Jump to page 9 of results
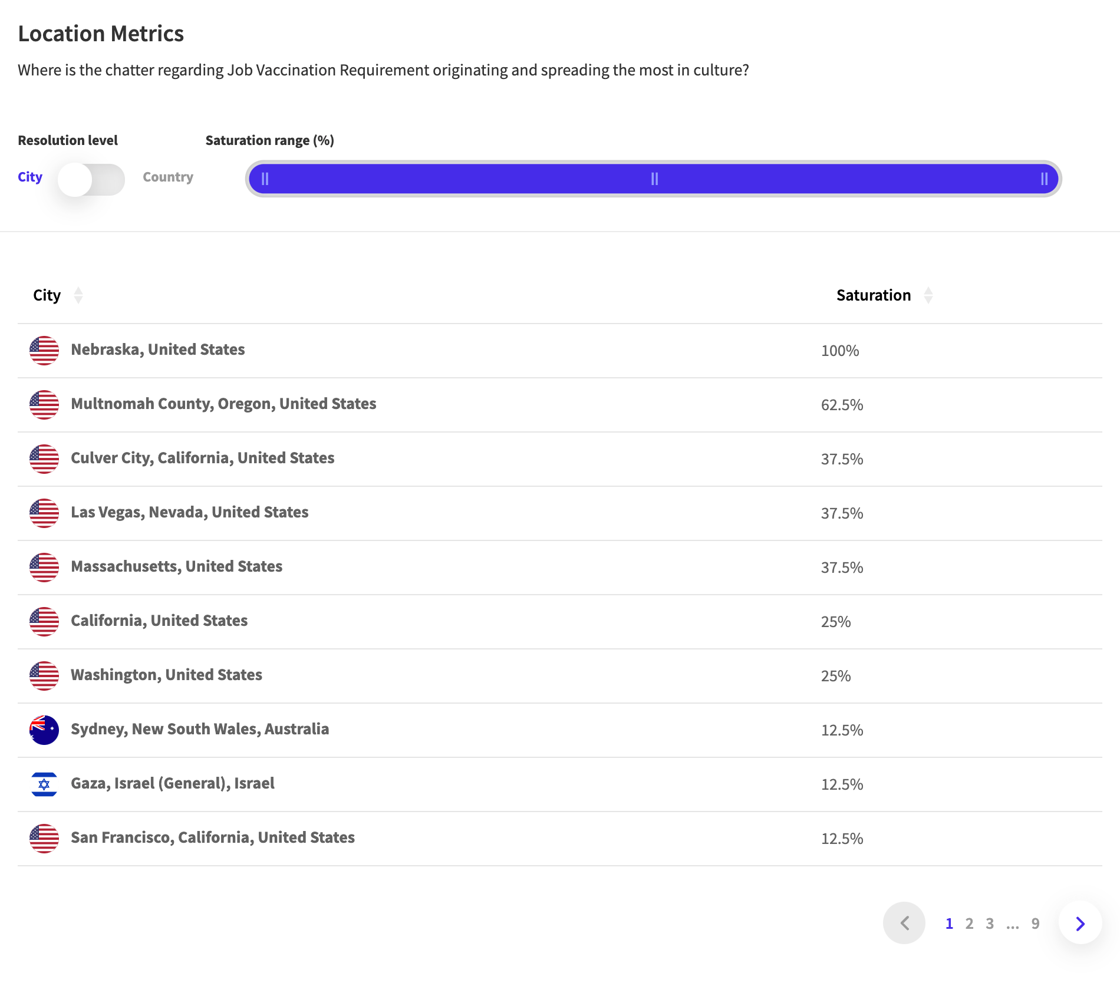This screenshot has width=1120, height=996. (1035, 924)
